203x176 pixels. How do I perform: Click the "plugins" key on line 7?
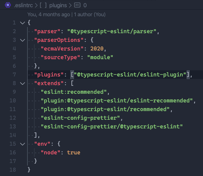coord(49,75)
